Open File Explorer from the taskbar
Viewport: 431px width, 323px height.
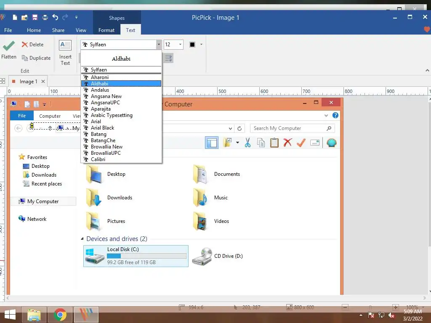[x=34, y=315]
